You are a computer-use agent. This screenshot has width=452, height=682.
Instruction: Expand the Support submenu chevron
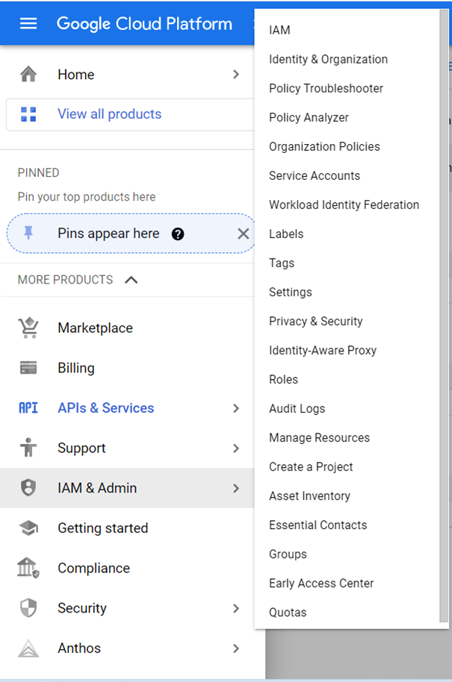point(236,448)
